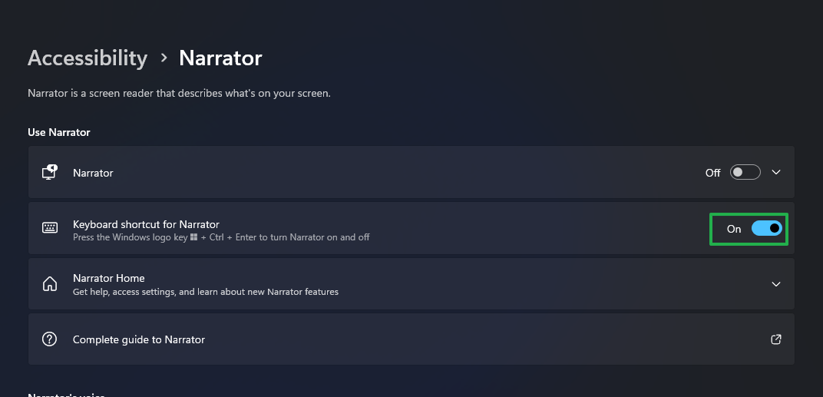Image resolution: width=823 pixels, height=397 pixels.
Task: Click the question mark help icon
Action: click(50, 339)
